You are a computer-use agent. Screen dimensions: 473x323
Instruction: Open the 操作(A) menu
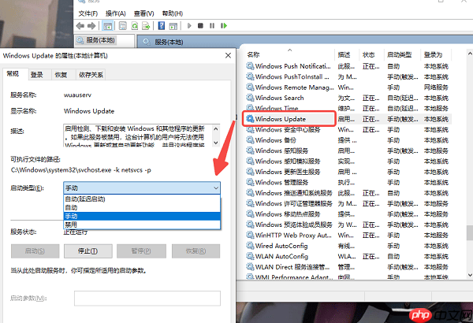116,13
